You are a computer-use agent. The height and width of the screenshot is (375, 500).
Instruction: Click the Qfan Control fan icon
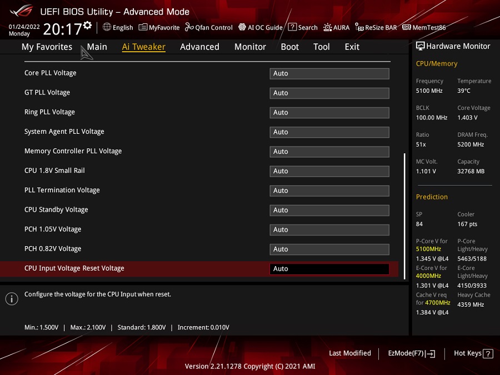tap(189, 27)
